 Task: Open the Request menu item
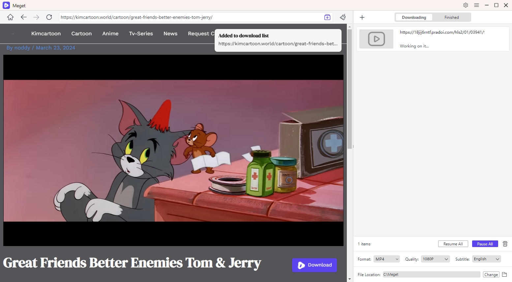[201, 34]
